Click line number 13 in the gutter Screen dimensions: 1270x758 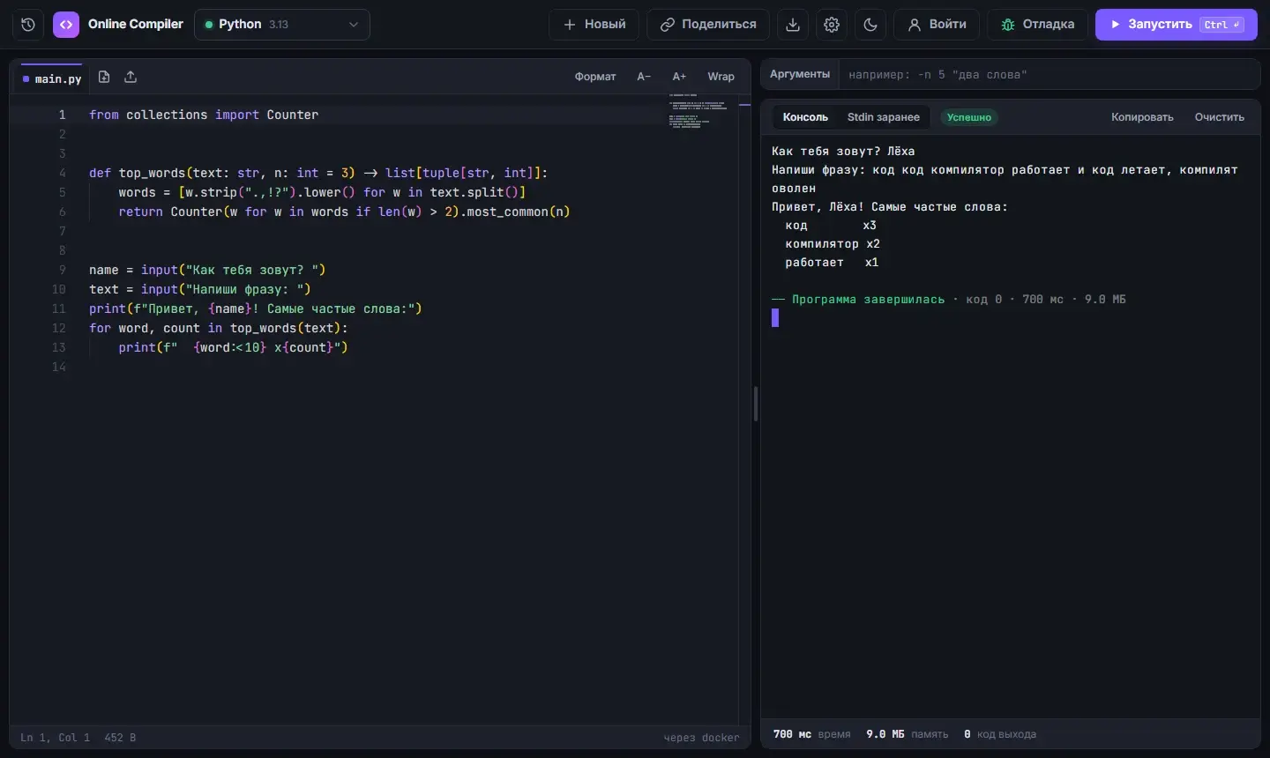pos(59,347)
